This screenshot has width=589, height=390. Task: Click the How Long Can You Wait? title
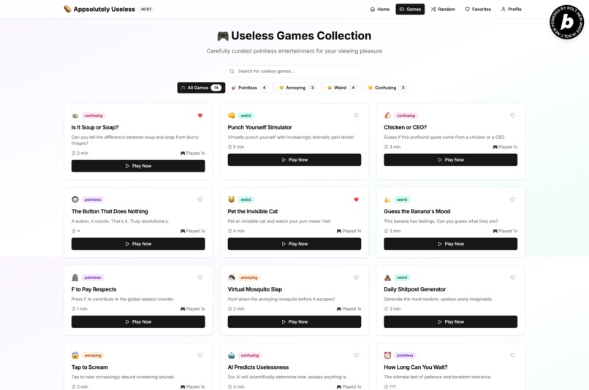pos(416,367)
